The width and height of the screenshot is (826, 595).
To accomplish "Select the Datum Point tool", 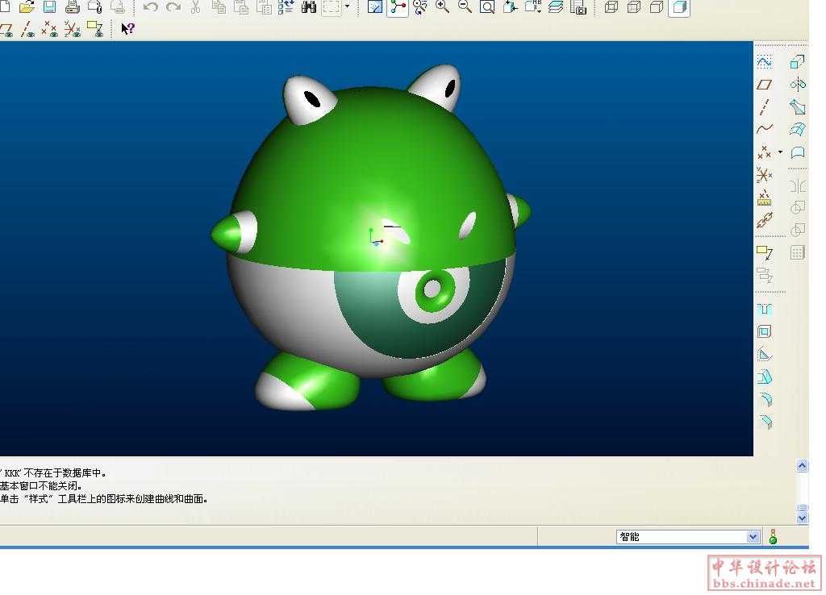I will click(764, 152).
